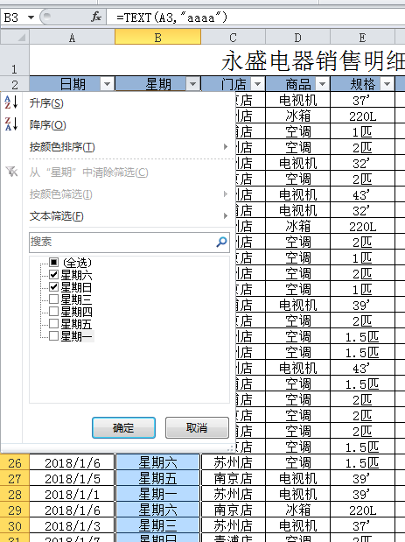
Task: Select column B header
Action: 157,37
